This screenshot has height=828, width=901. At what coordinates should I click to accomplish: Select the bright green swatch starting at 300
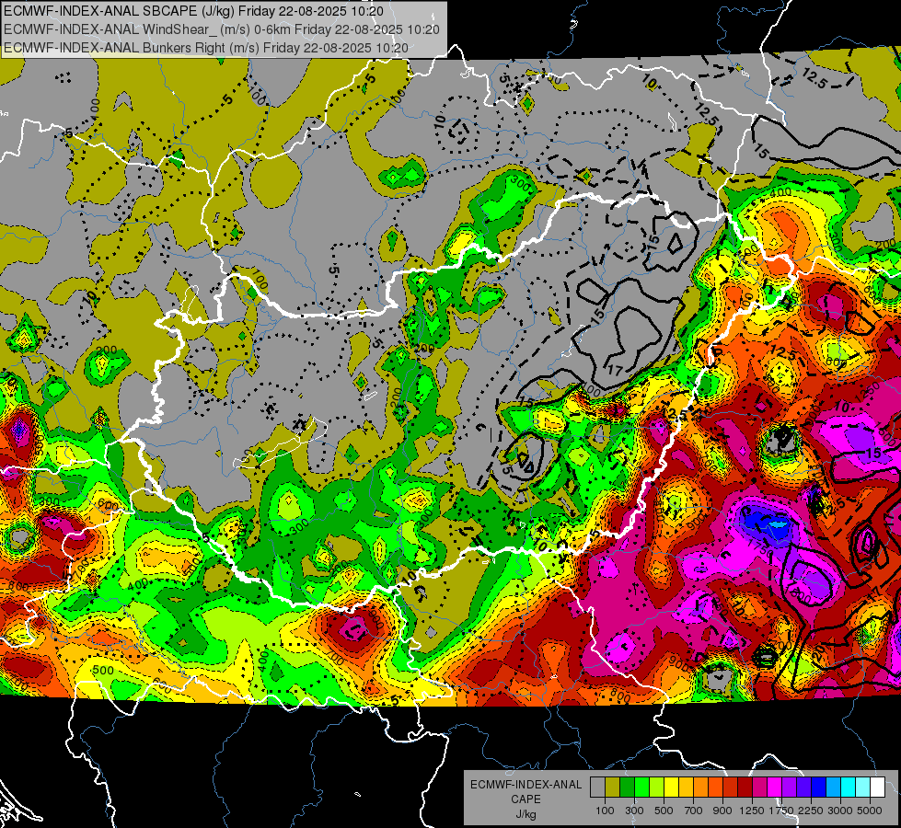click(x=641, y=787)
